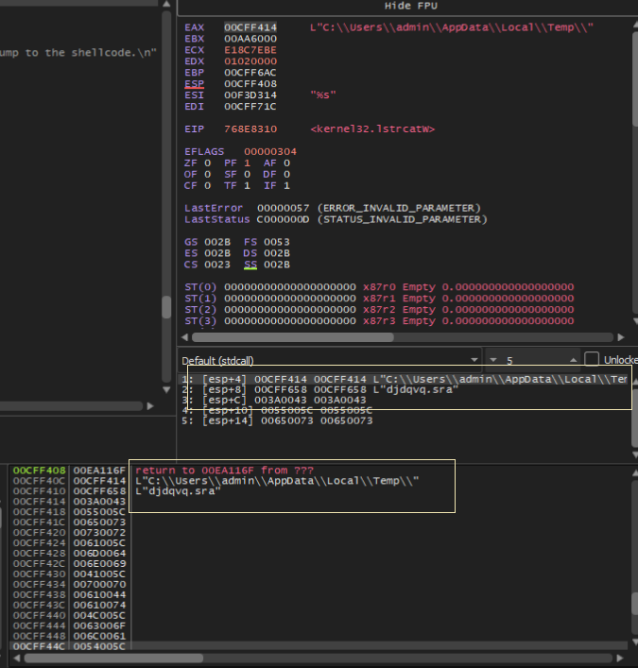The height and width of the screenshot is (668, 638).
Task: Click the registers panel horizontal scrollbar thumb
Action: [x=293, y=337]
